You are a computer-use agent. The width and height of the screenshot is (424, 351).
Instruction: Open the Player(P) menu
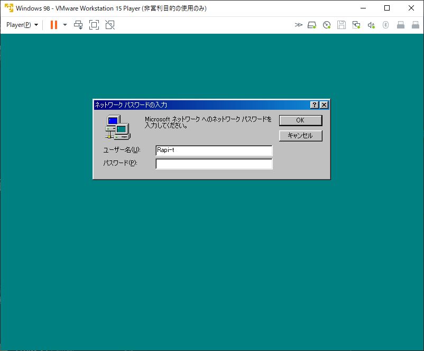point(22,25)
